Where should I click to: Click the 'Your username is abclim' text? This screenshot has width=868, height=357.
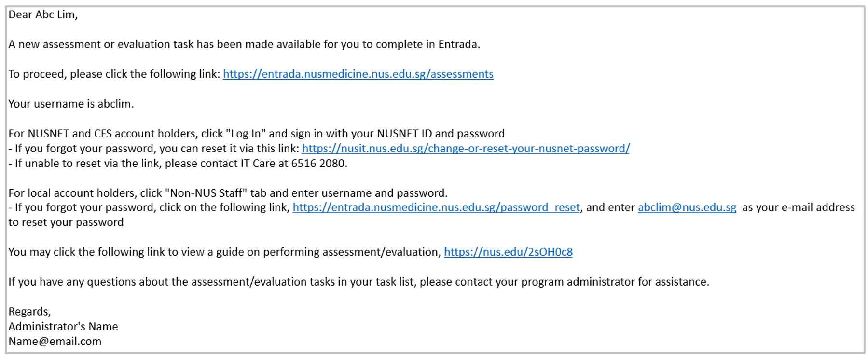(71, 104)
